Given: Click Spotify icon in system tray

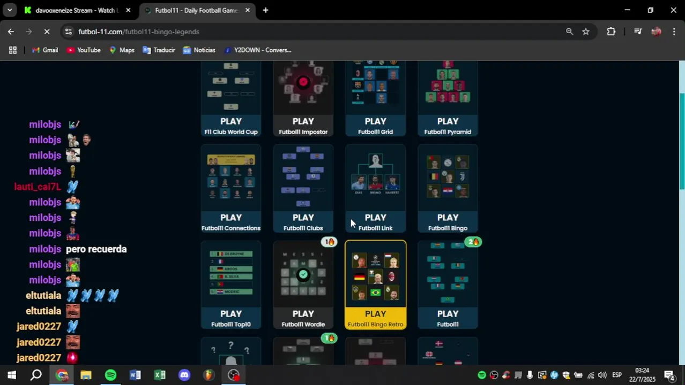Looking at the screenshot, I should click(482, 375).
